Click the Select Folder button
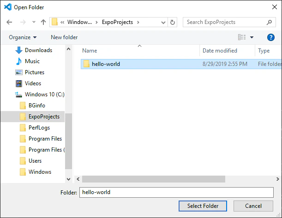The height and width of the screenshot is (218, 282). [203, 206]
